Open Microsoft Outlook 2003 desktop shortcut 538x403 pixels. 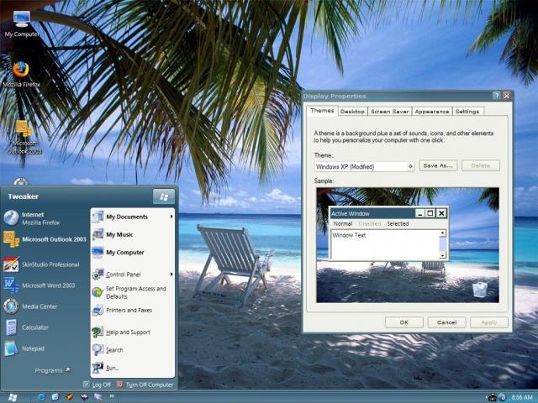tap(24, 138)
